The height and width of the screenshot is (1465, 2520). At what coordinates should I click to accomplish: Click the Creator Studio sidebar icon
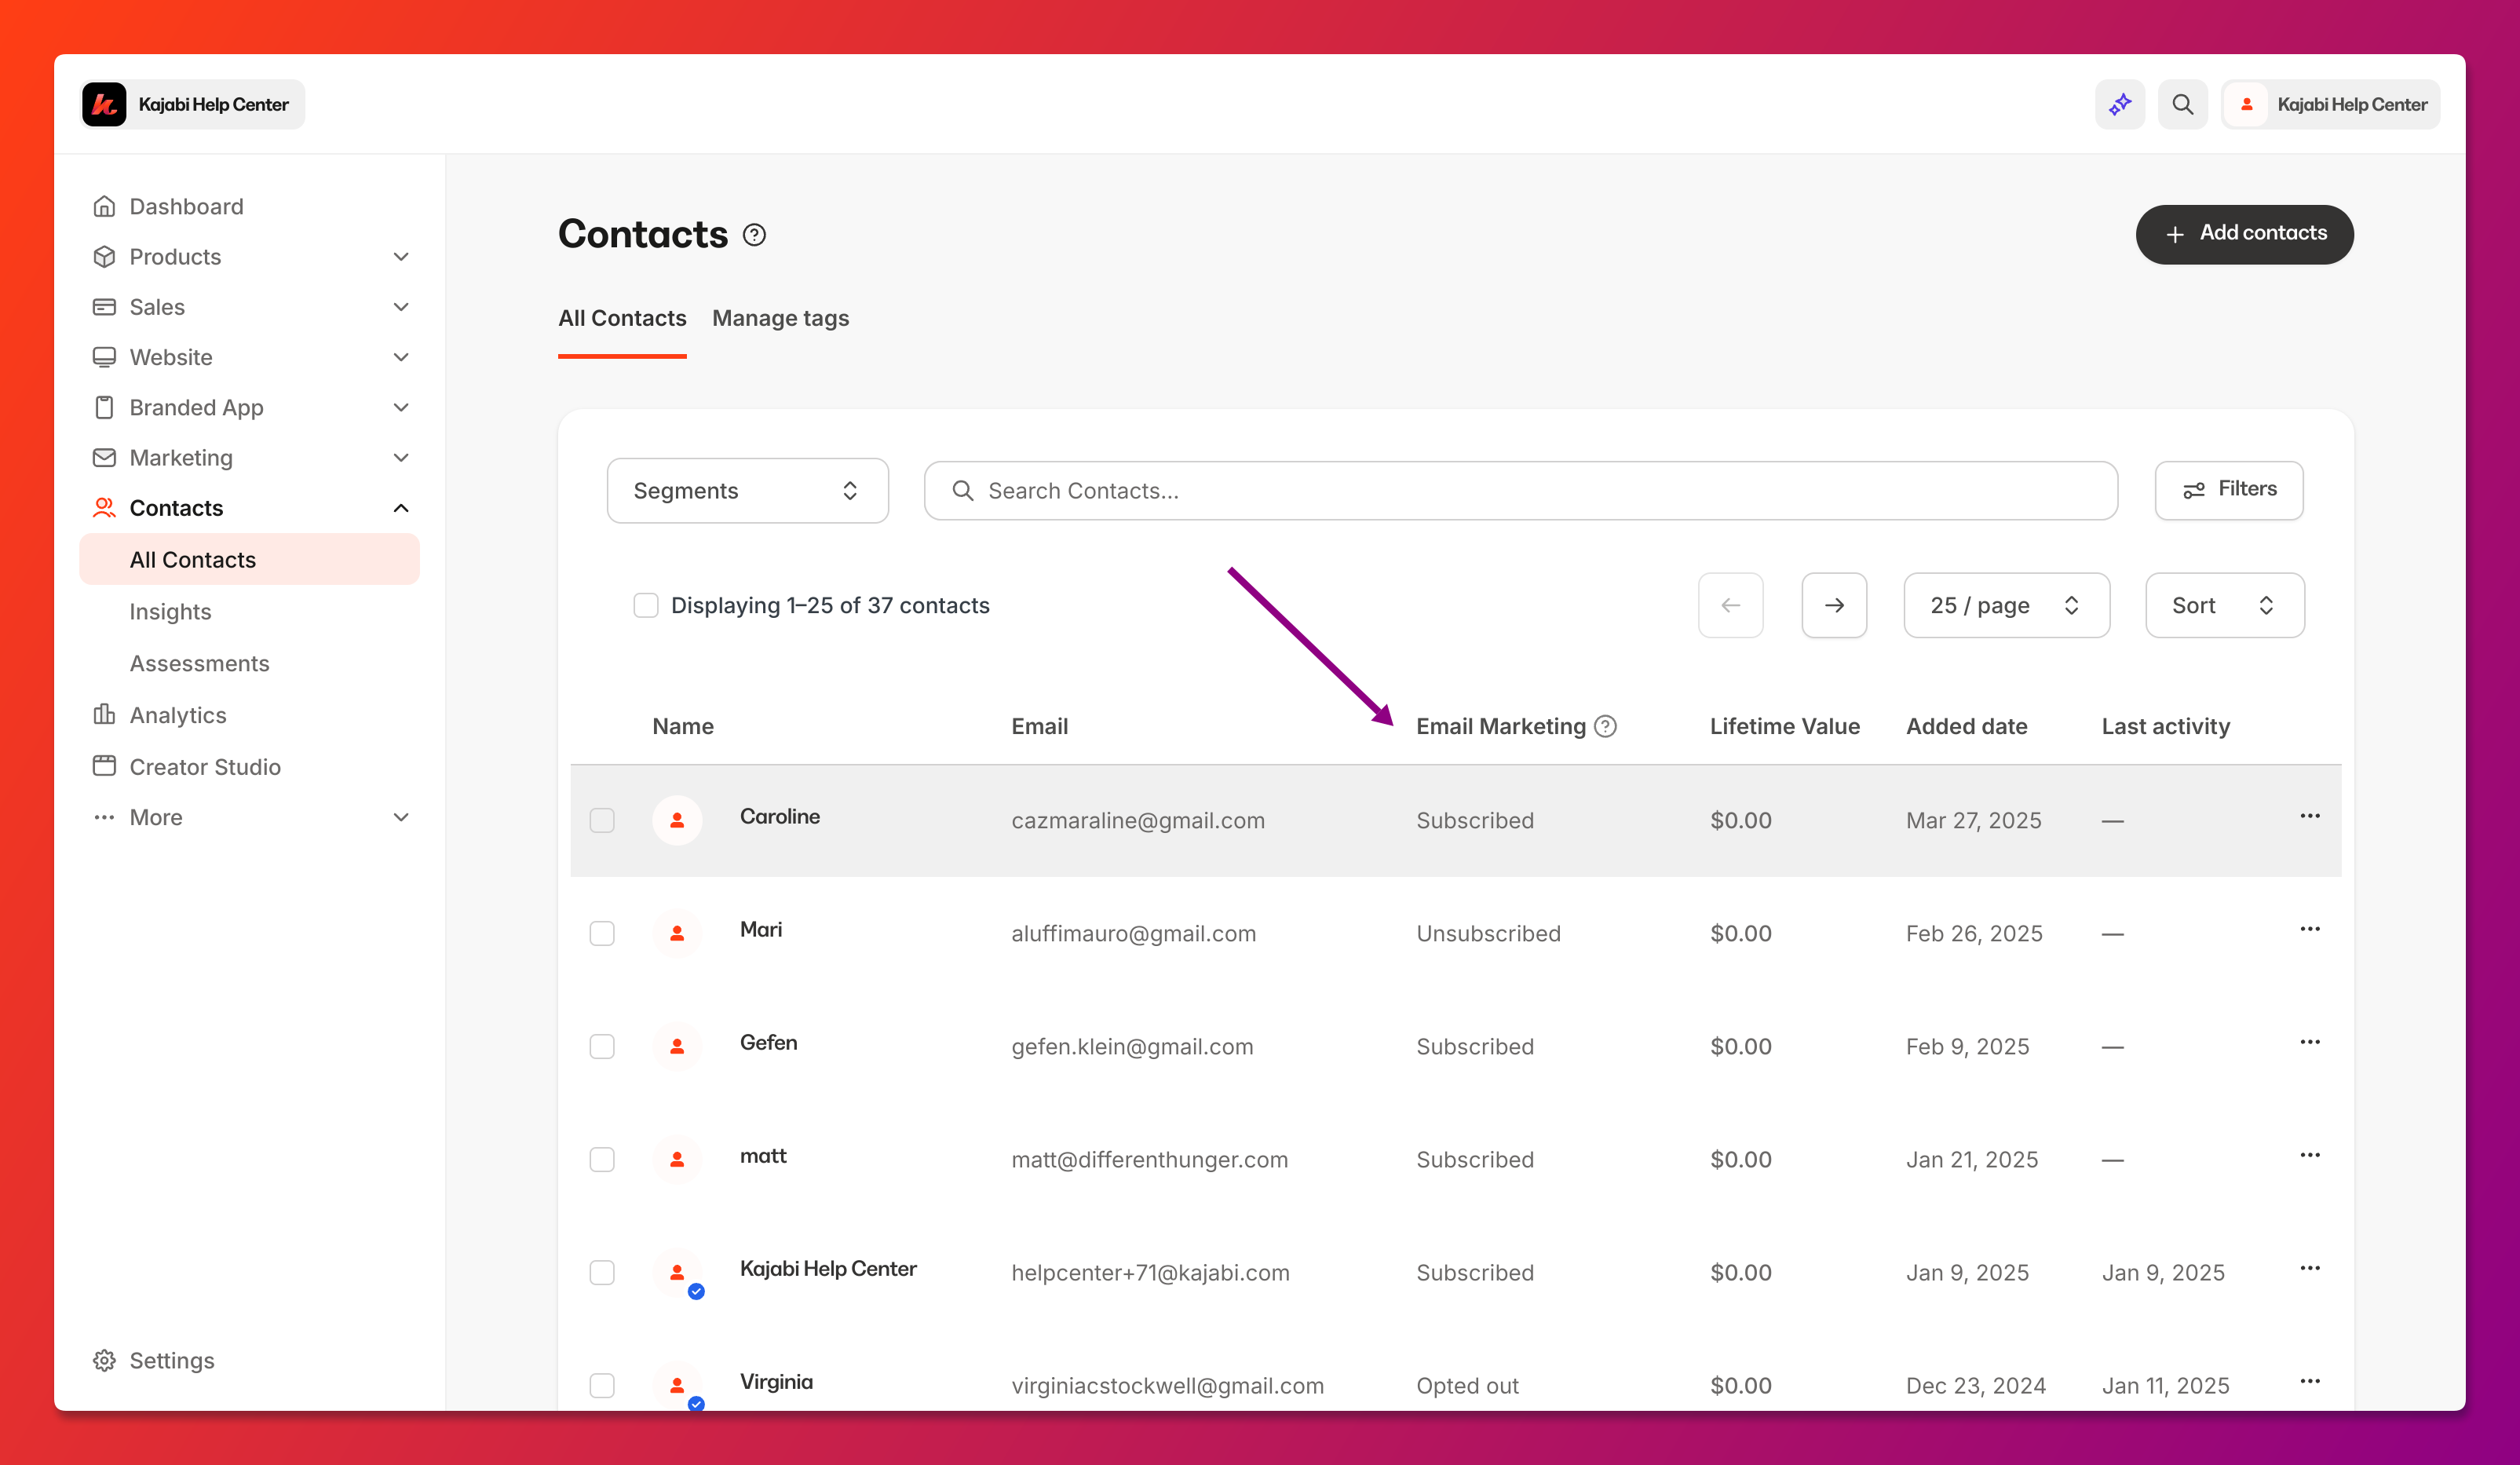104,766
